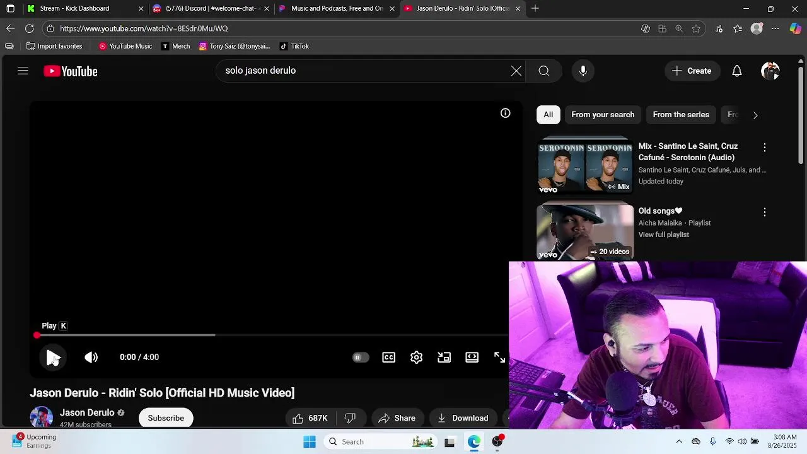This screenshot has height=454, width=807.
Task: Go back in the browser
Action: pyautogui.click(x=10, y=28)
